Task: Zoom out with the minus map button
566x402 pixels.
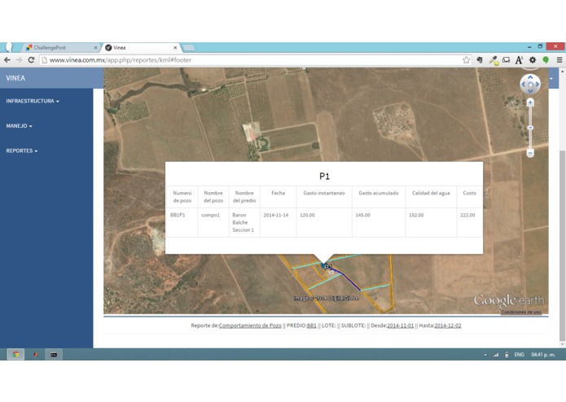Action: point(530,153)
